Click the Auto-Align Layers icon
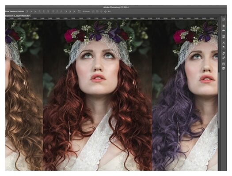The height and width of the screenshot is (176, 232). (79, 11)
